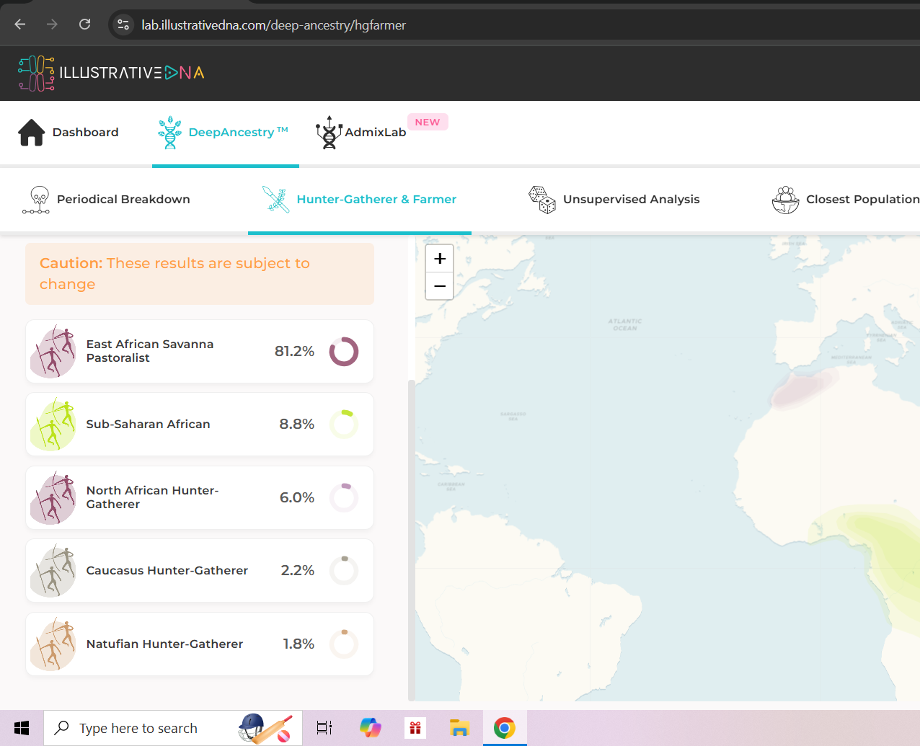This screenshot has height=746, width=920.
Task: Click the Closest Population globe icon
Action: coord(786,200)
